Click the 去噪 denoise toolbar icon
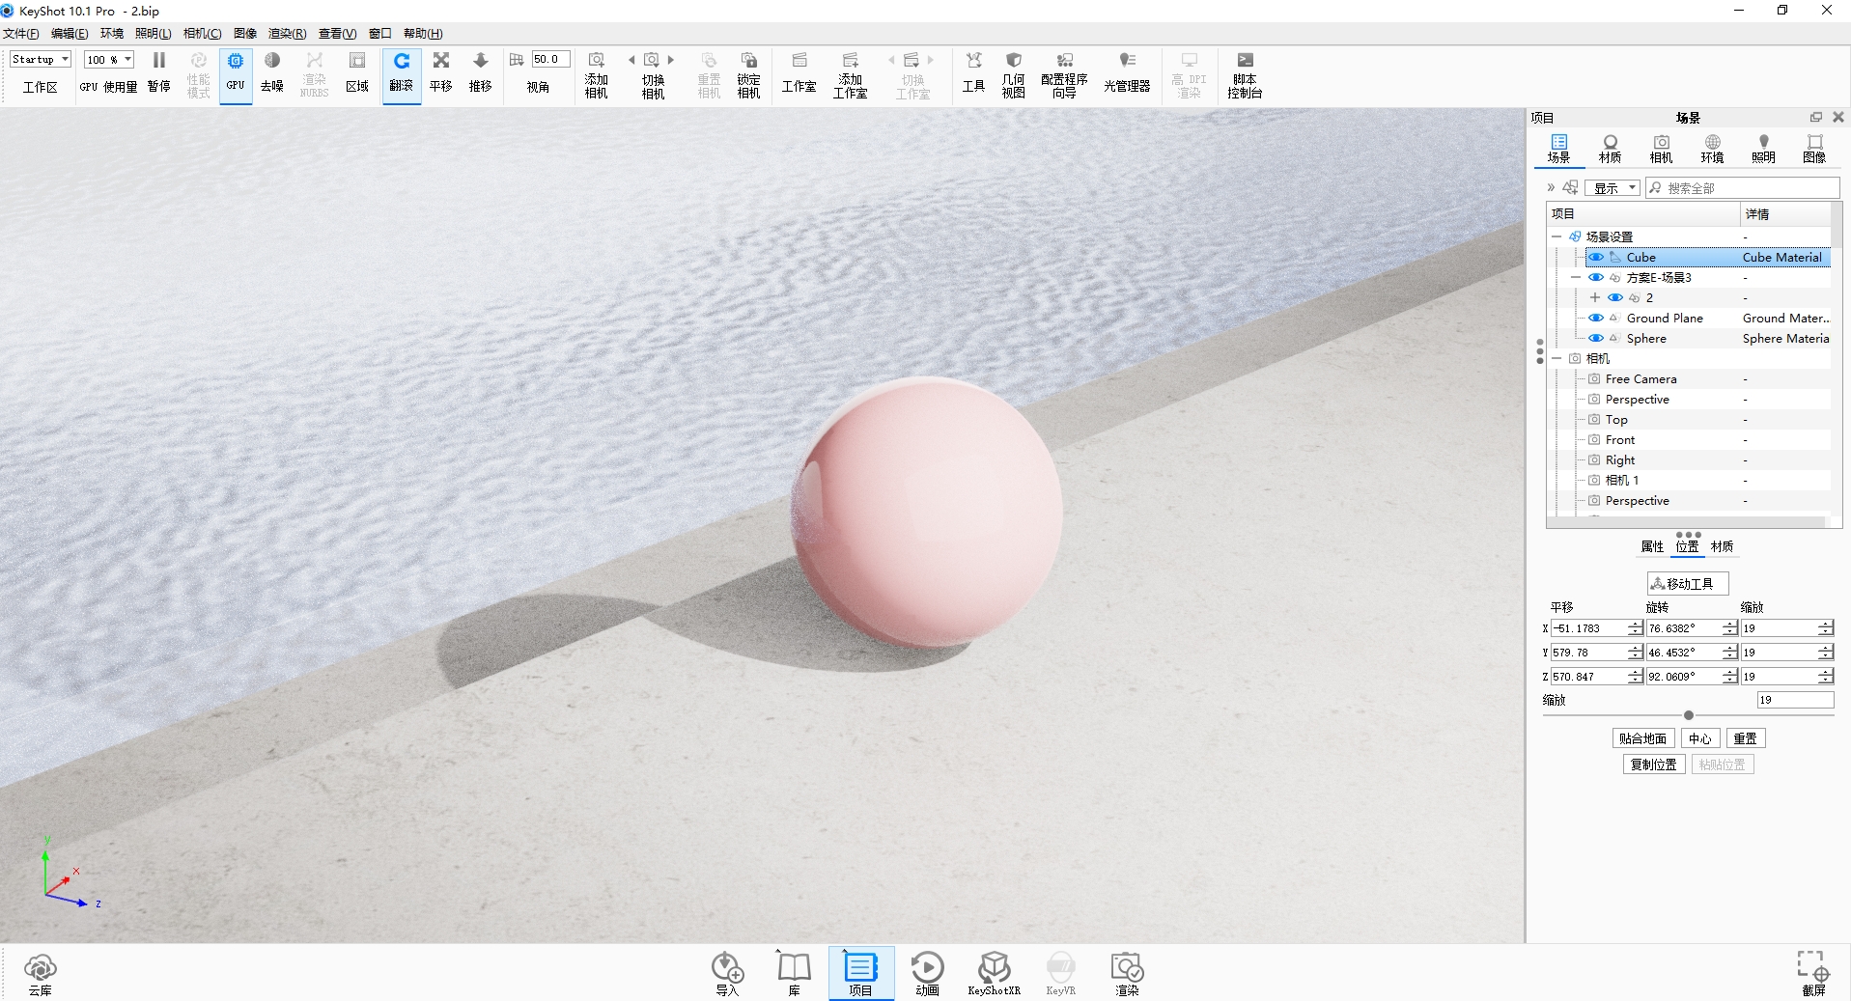The width and height of the screenshot is (1851, 1001). (x=271, y=71)
